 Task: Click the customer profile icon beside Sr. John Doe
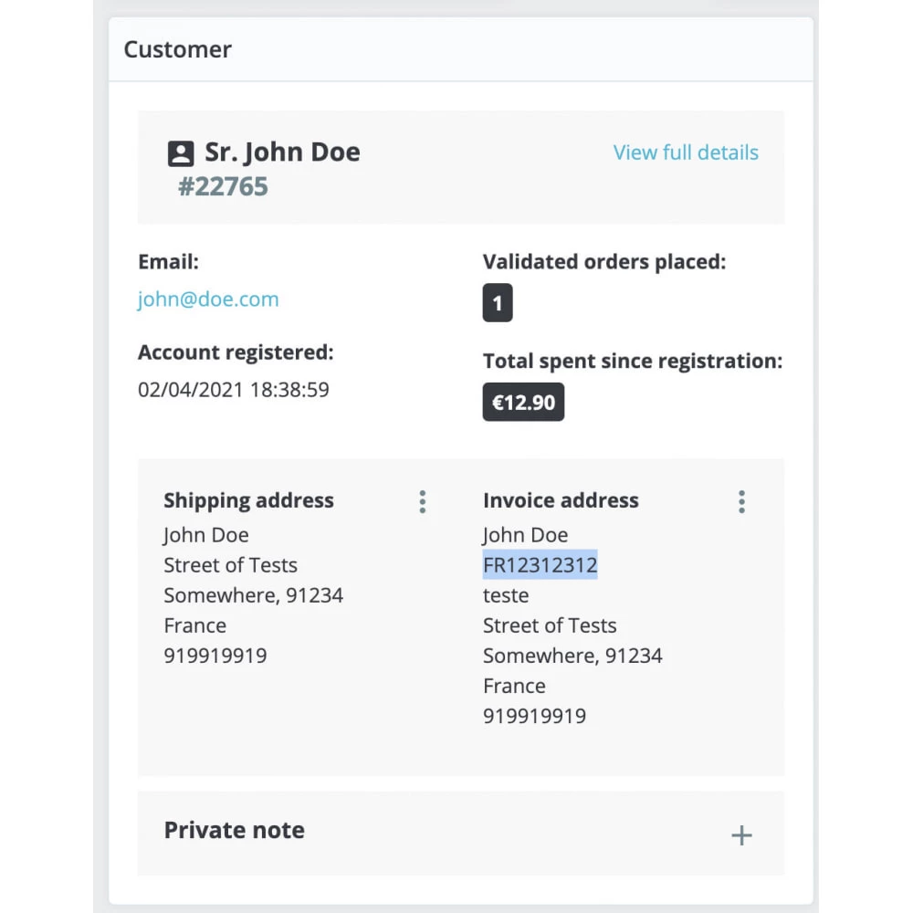tap(181, 153)
